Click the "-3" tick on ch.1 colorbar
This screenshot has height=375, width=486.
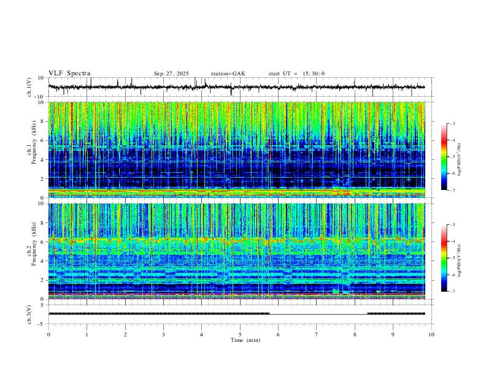click(x=452, y=123)
